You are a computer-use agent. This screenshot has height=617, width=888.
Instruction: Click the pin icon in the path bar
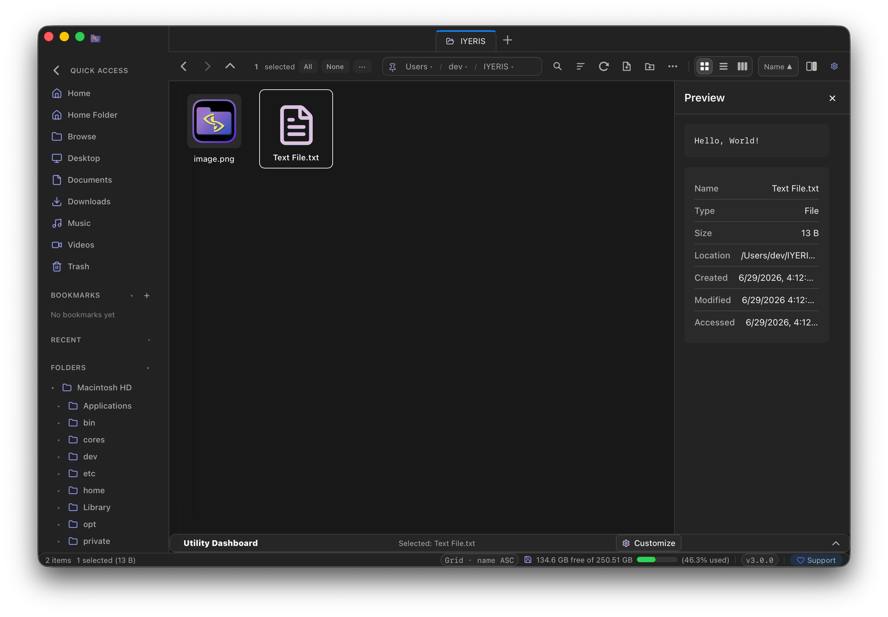pos(393,67)
